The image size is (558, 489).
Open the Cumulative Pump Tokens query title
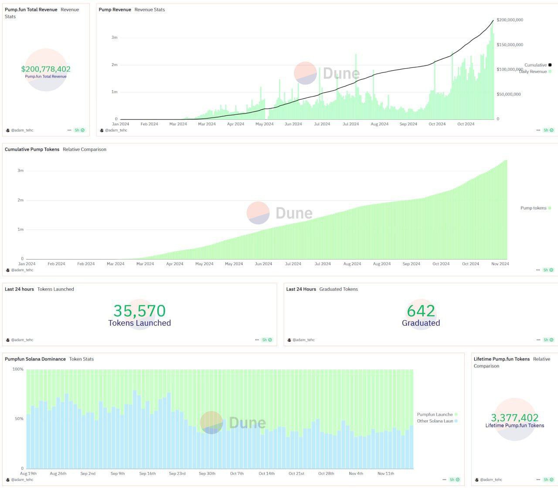click(x=32, y=149)
